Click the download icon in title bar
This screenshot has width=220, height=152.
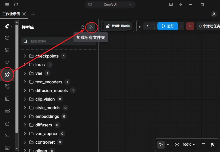pos(181,5)
